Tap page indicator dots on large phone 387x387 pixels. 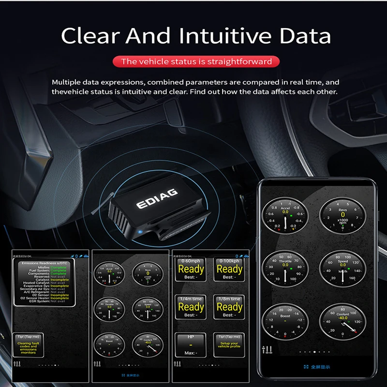314,352
